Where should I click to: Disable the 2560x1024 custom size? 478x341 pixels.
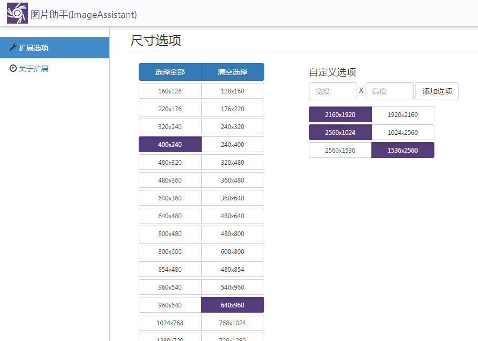pos(340,132)
